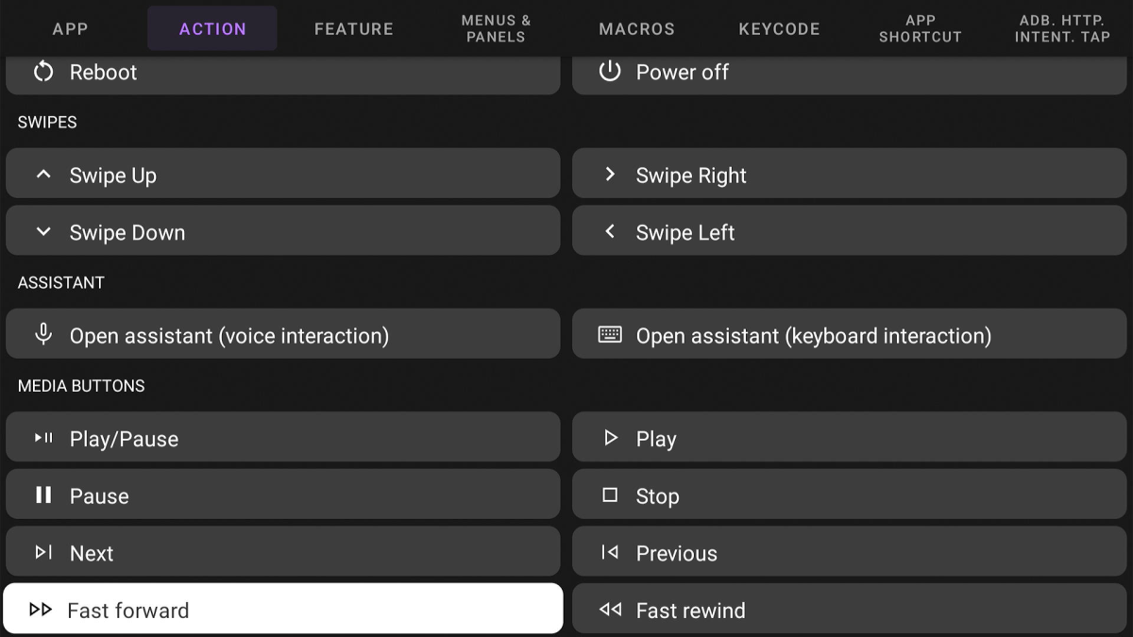This screenshot has width=1133, height=637.
Task: Choose the Reboot action label
Action: click(103, 72)
